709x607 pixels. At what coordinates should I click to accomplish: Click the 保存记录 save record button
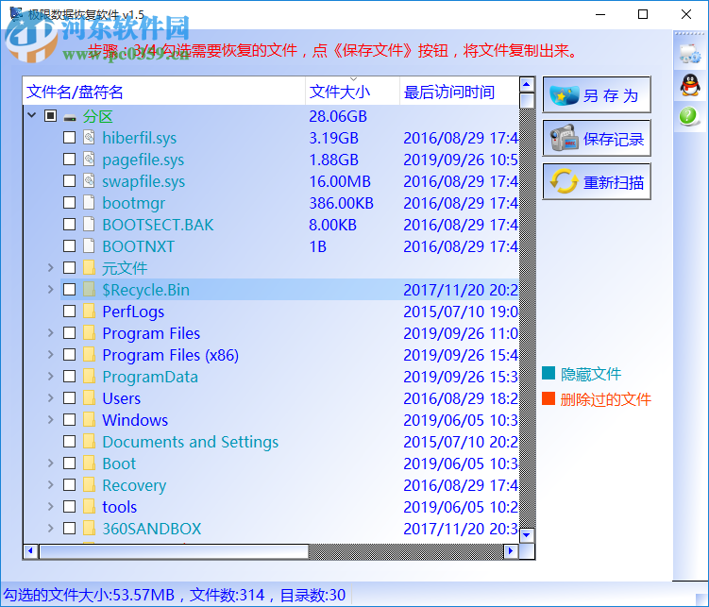[597, 139]
